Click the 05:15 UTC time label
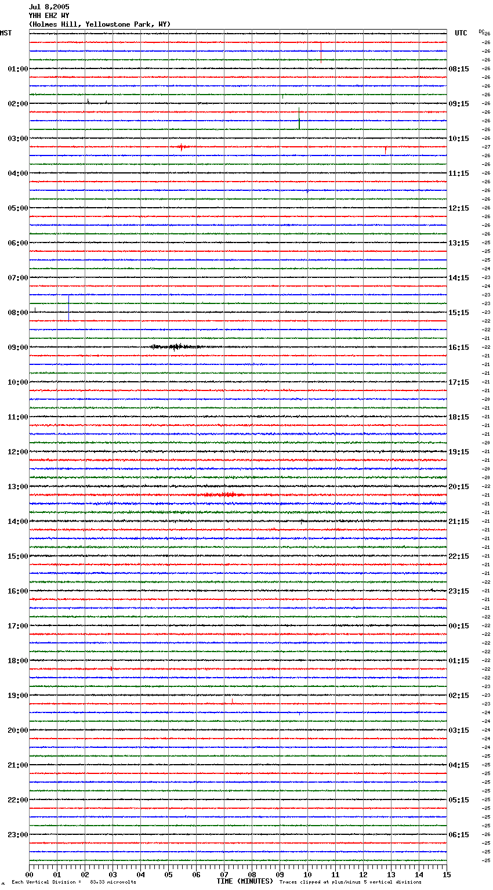The width and height of the screenshot is (493, 890). 459,800
